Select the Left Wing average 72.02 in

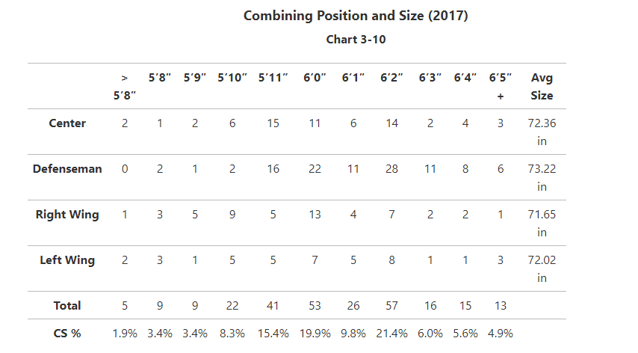pyautogui.click(x=542, y=268)
